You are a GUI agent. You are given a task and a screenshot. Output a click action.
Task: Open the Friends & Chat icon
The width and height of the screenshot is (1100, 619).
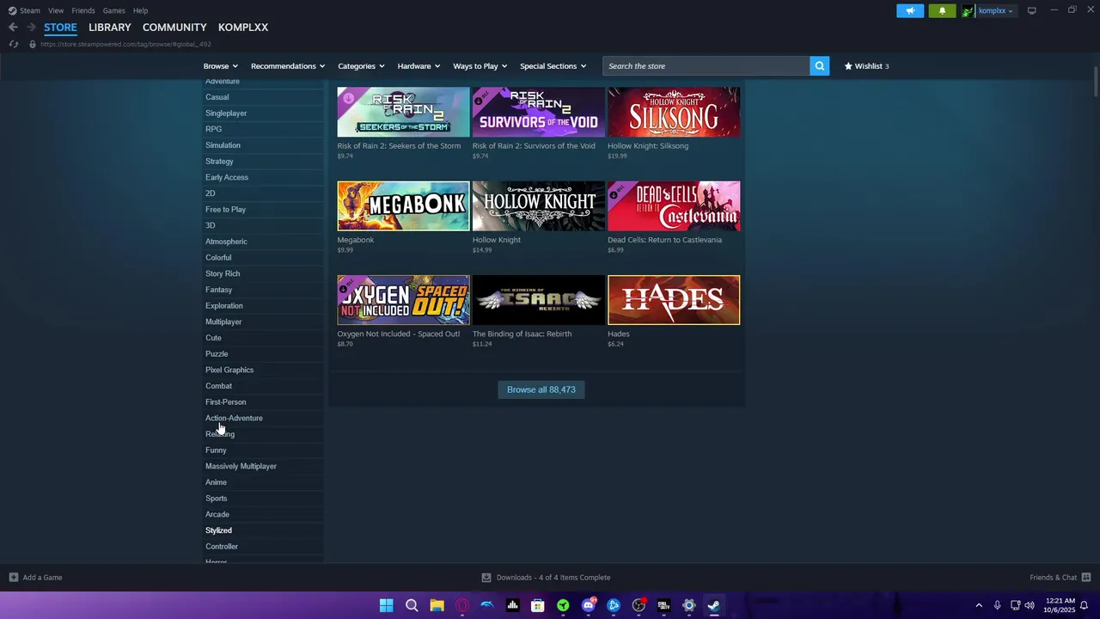1086,578
